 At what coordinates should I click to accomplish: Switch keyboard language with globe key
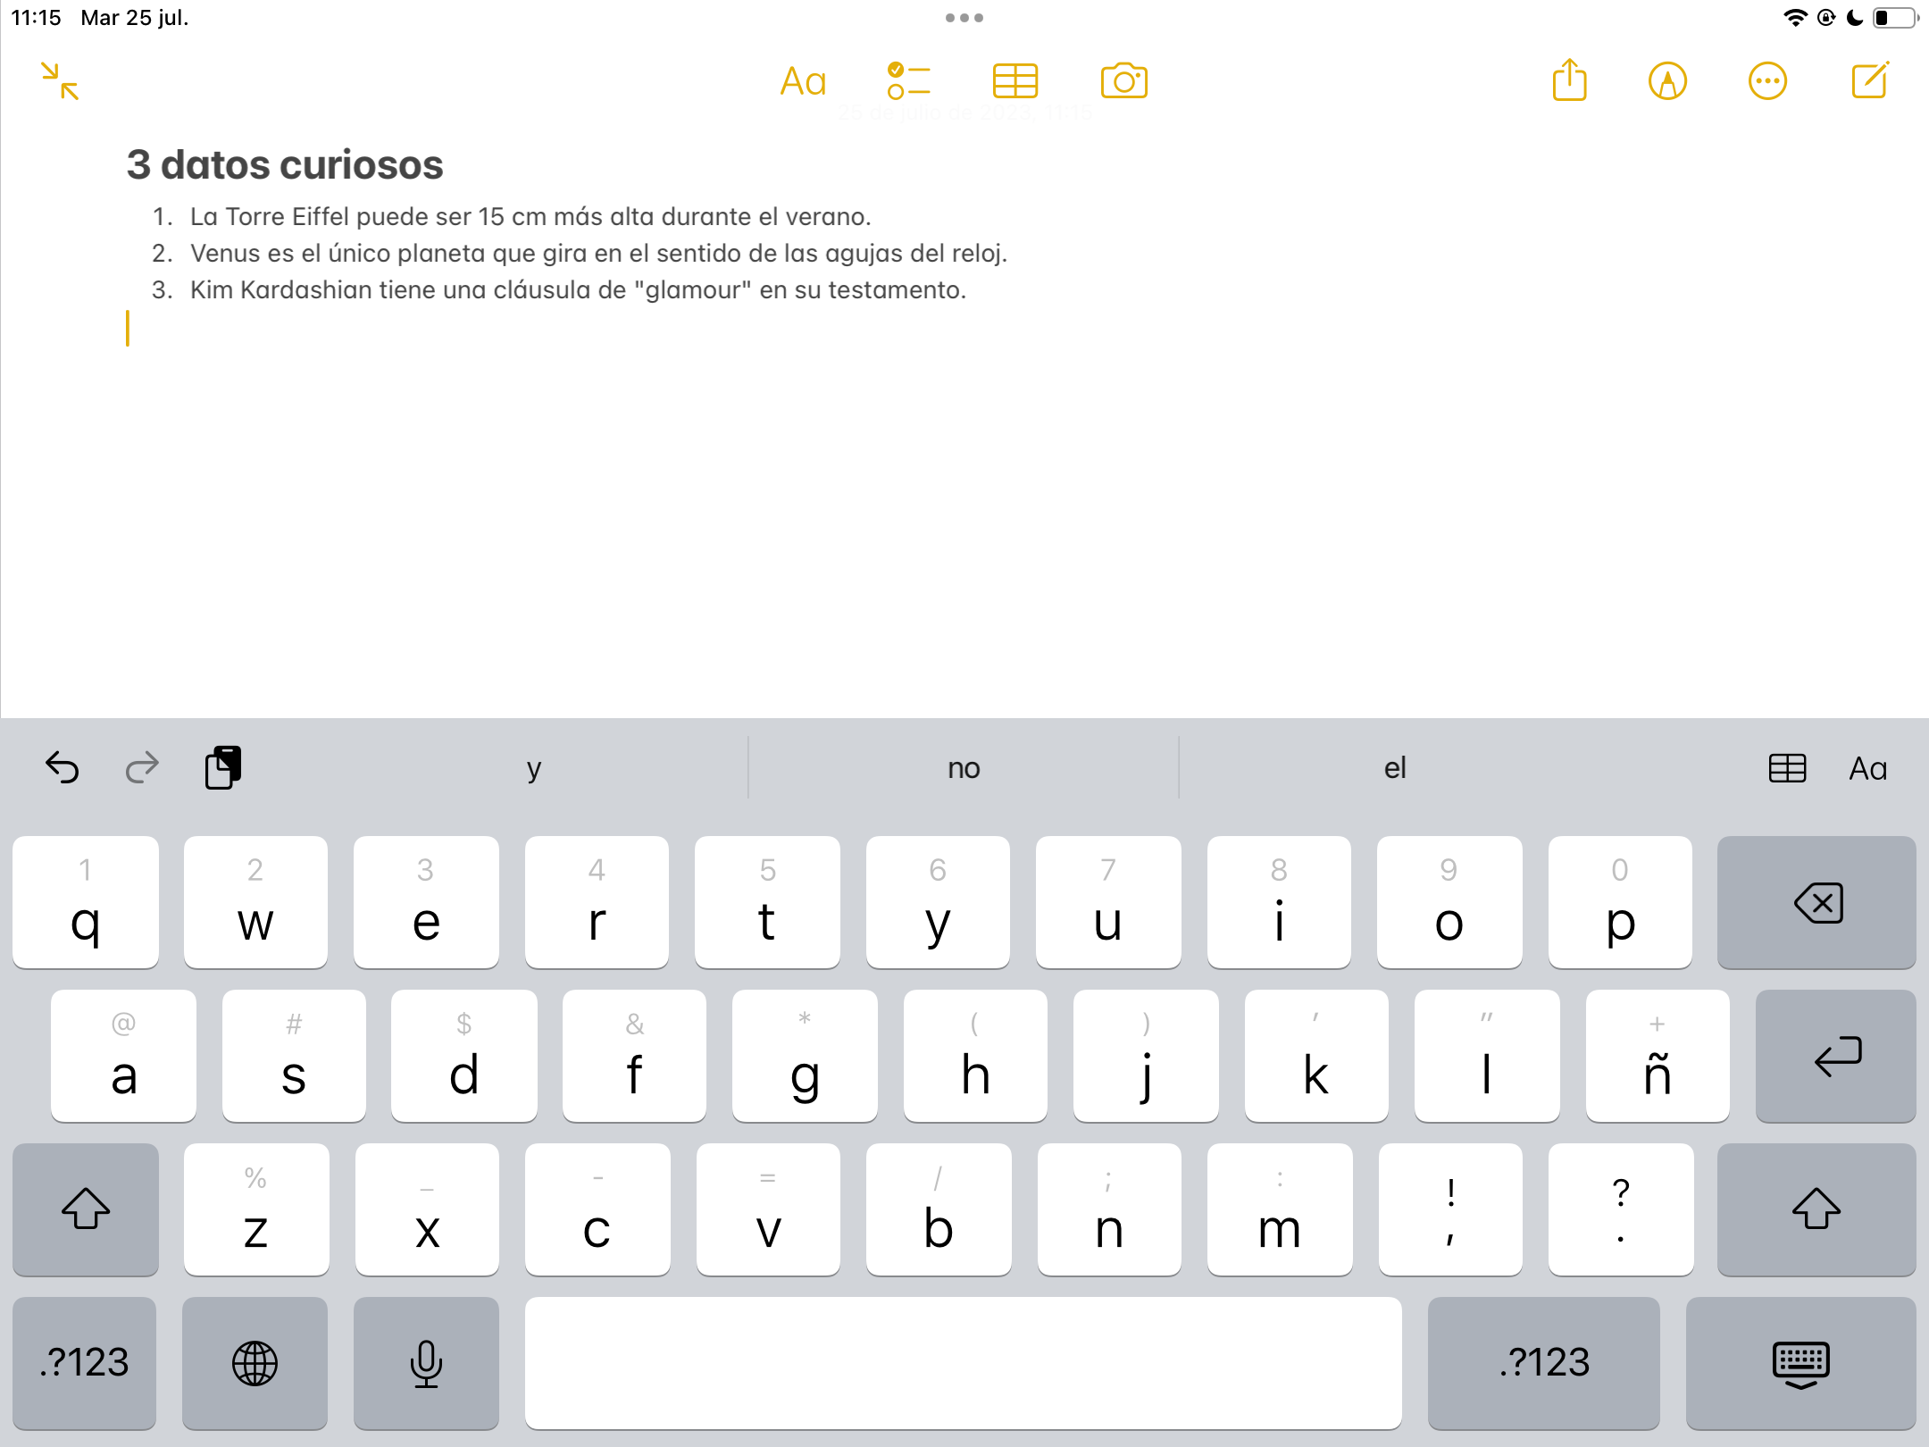255,1363
